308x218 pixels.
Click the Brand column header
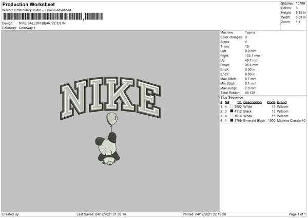point(282,102)
